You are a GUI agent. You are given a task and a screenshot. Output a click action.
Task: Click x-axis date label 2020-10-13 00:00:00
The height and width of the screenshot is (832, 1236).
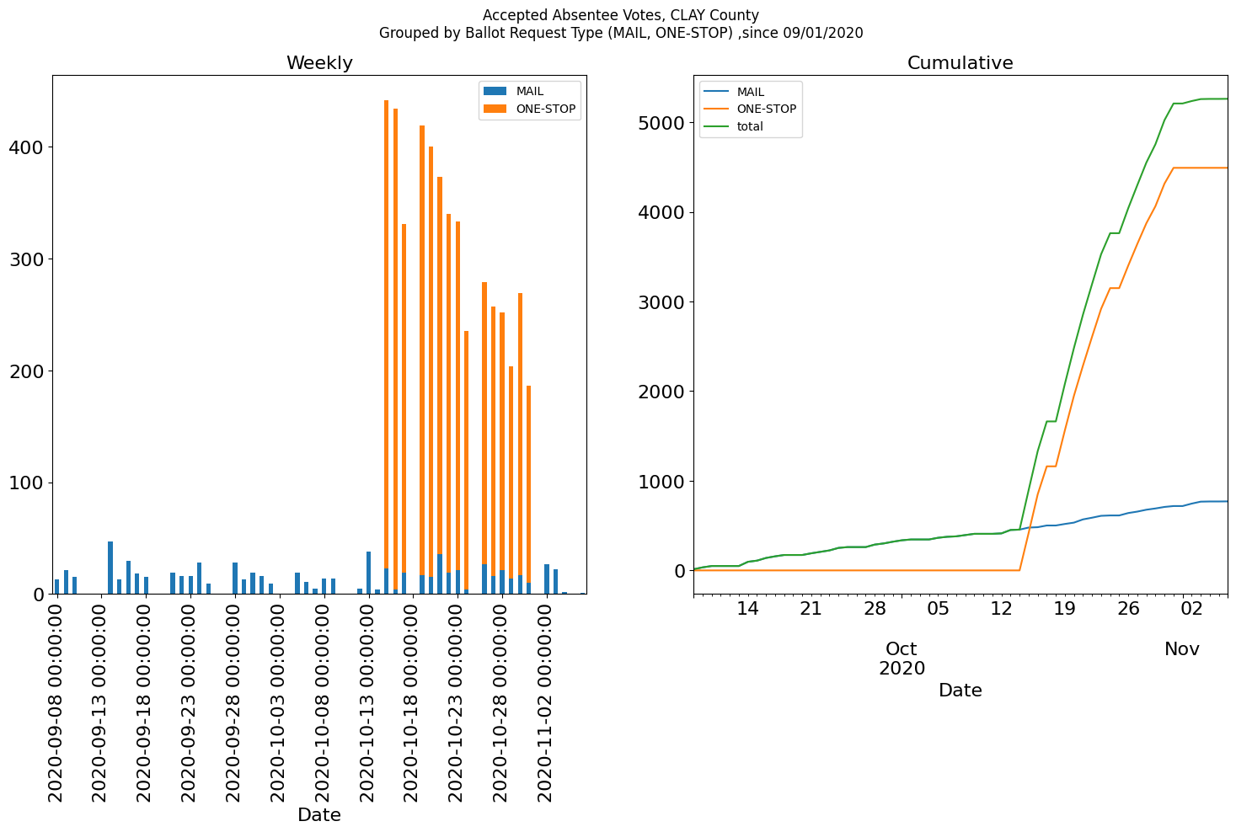point(368,702)
